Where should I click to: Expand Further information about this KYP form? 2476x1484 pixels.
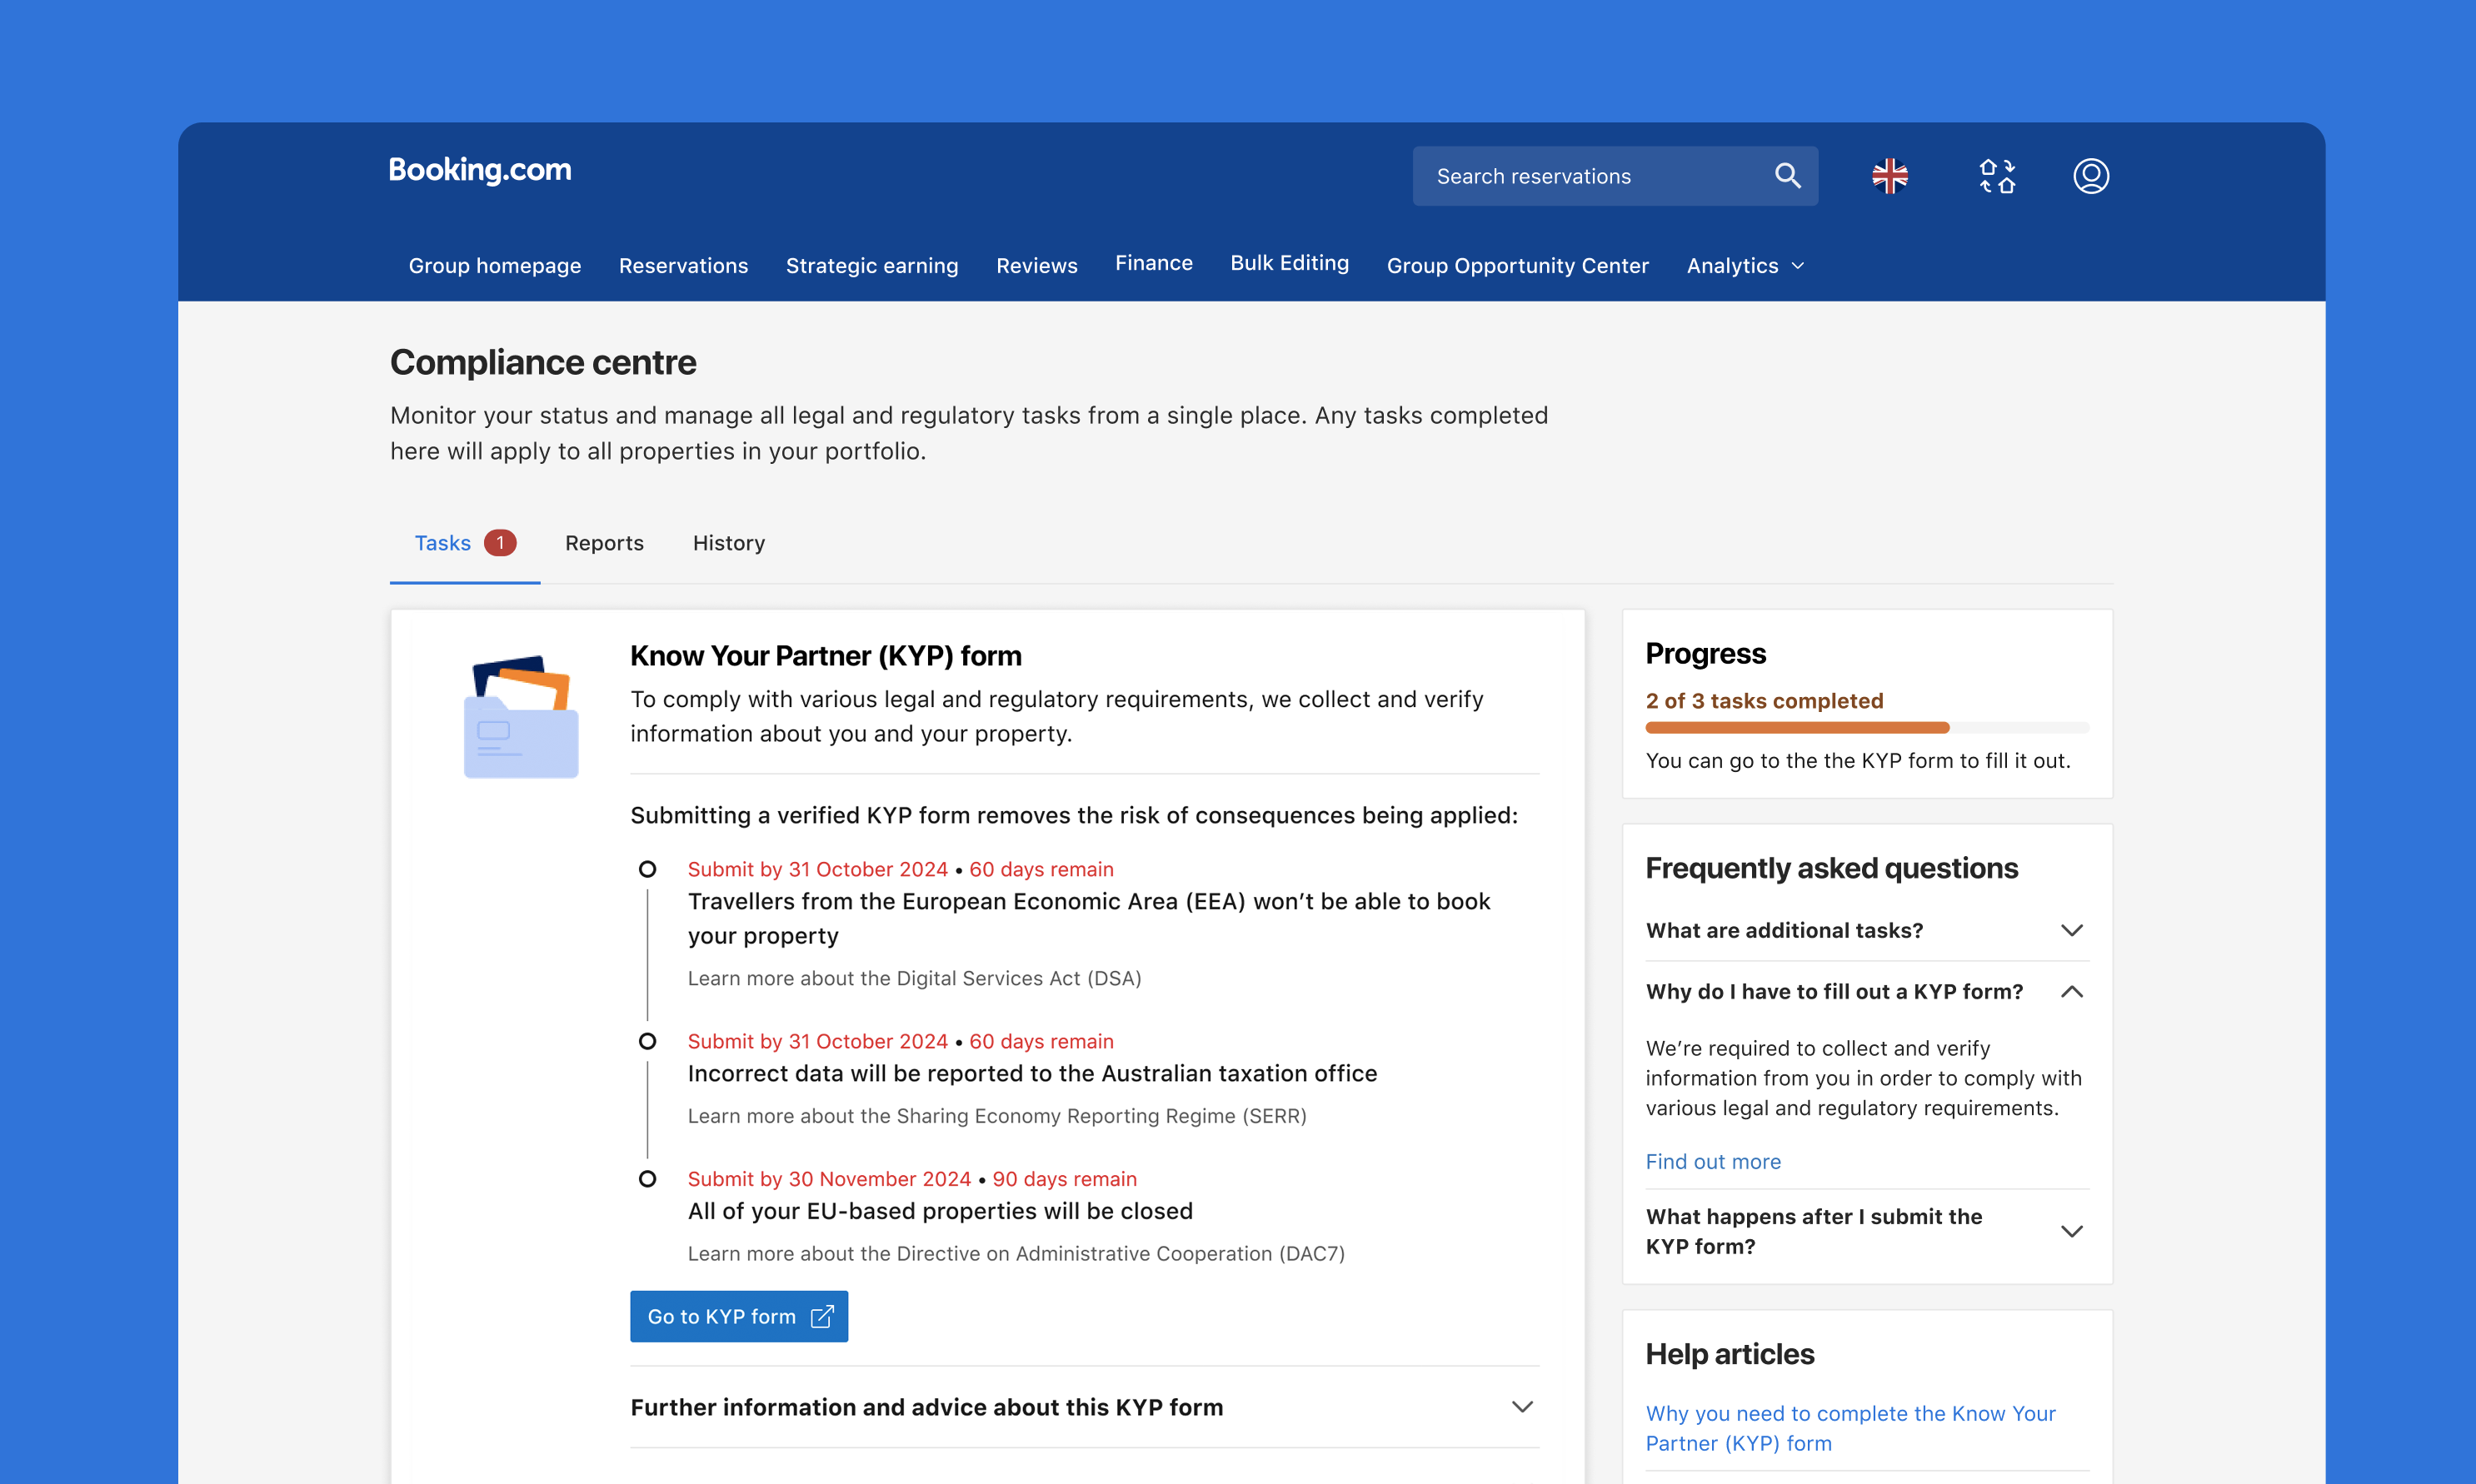coord(1520,1407)
